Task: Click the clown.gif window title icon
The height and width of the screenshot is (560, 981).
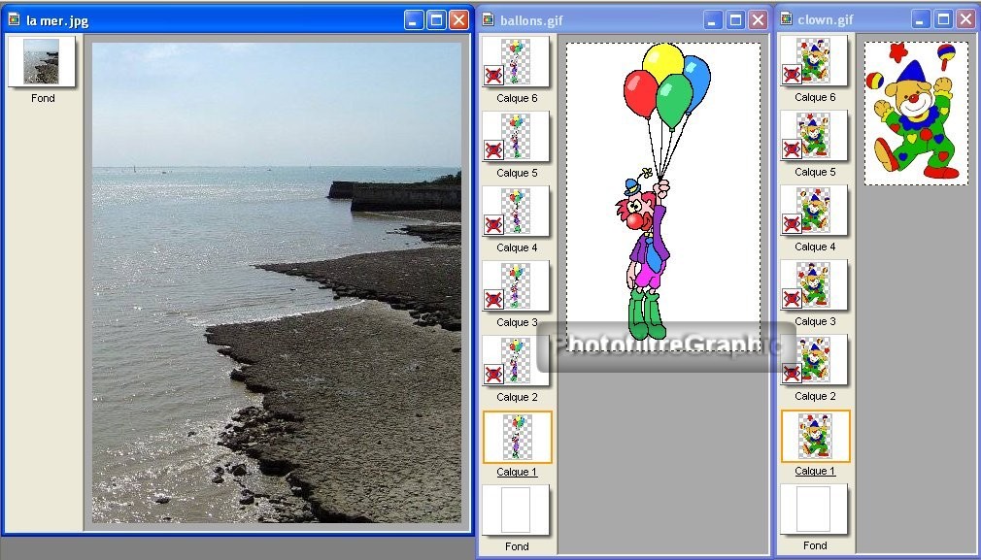Action: (x=786, y=19)
